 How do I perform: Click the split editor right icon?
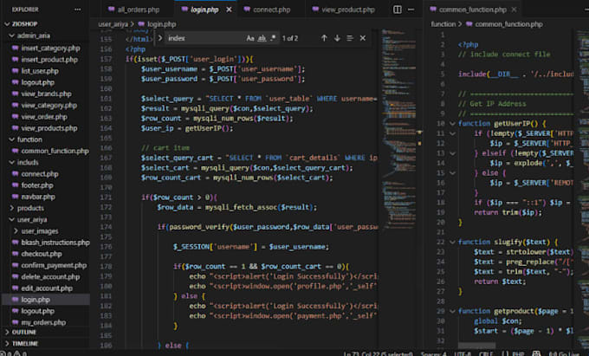tap(397, 10)
